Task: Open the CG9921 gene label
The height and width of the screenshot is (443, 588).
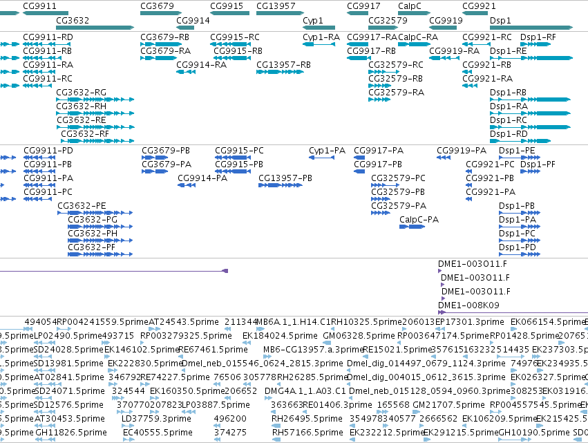Action: click(479, 6)
